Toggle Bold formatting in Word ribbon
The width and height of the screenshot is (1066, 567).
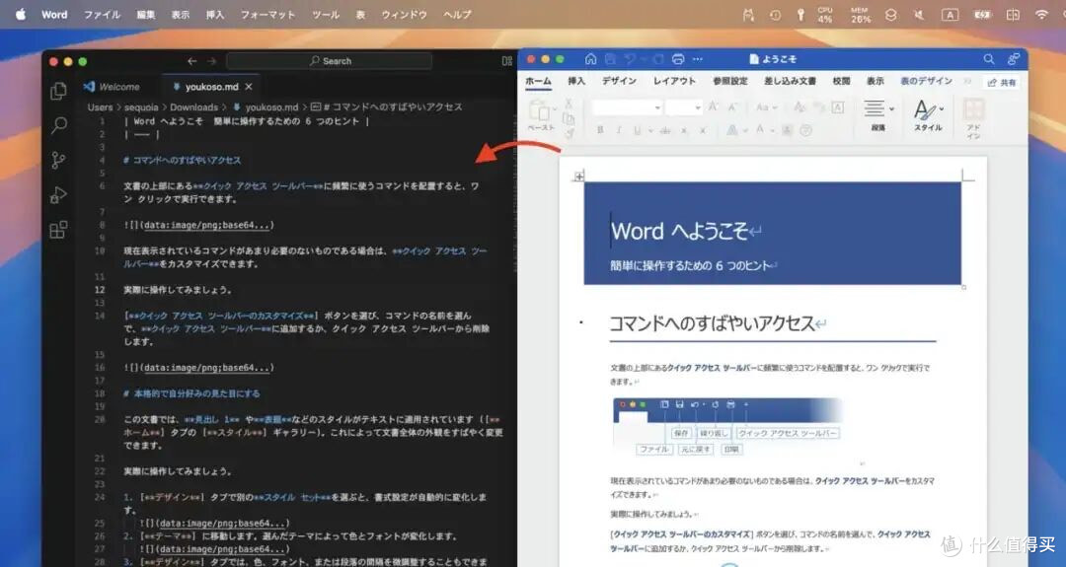tap(600, 130)
